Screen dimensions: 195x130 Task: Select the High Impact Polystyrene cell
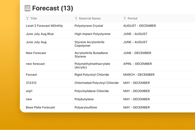tap(97, 34)
